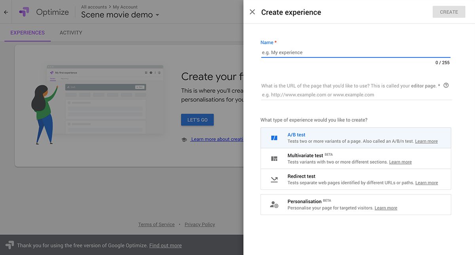The height and width of the screenshot is (255, 475).
Task: Open Learn more link for Redirect test
Action: (427, 183)
